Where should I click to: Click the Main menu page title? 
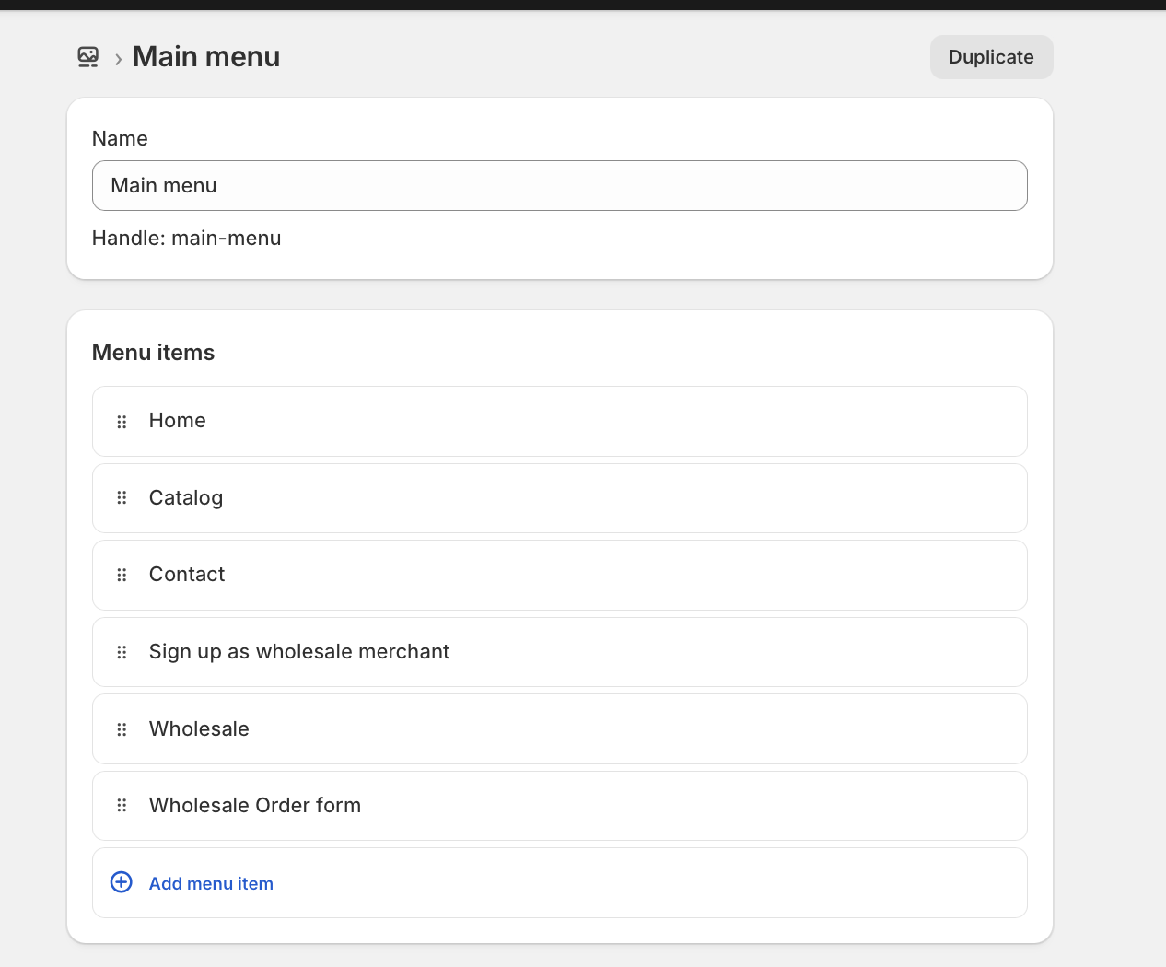[206, 57]
